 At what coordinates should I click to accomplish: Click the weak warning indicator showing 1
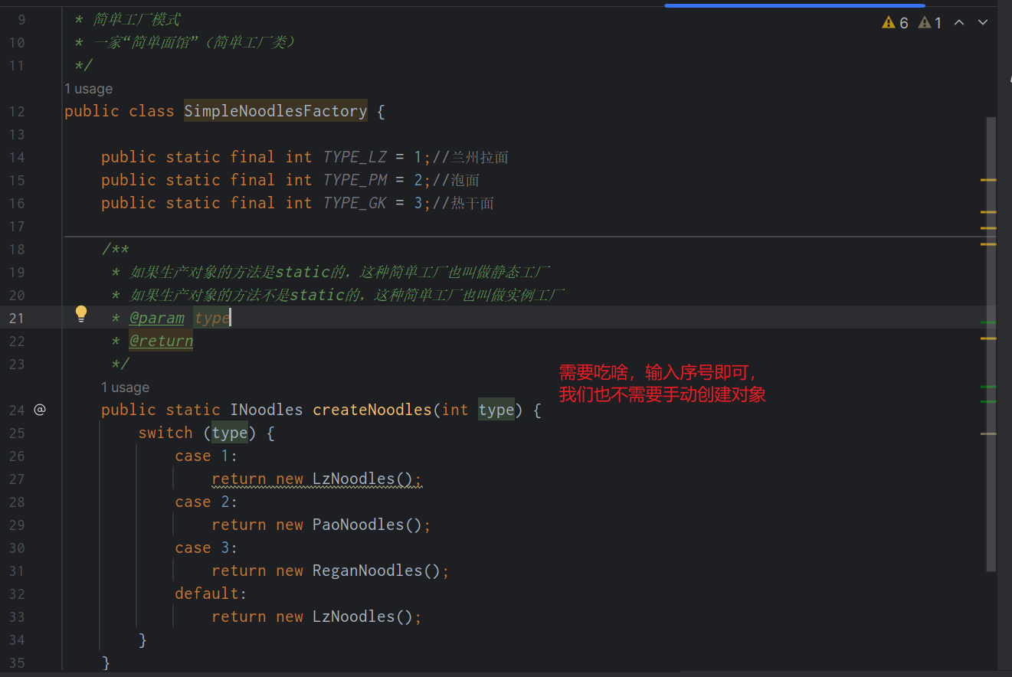[x=930, y=23]
